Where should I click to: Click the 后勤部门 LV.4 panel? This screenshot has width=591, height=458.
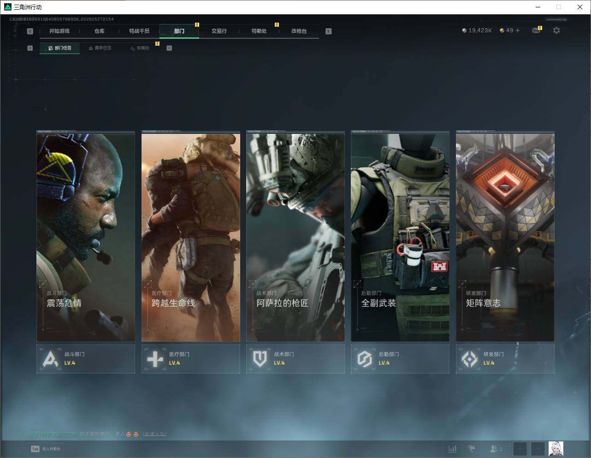point(400,359)
